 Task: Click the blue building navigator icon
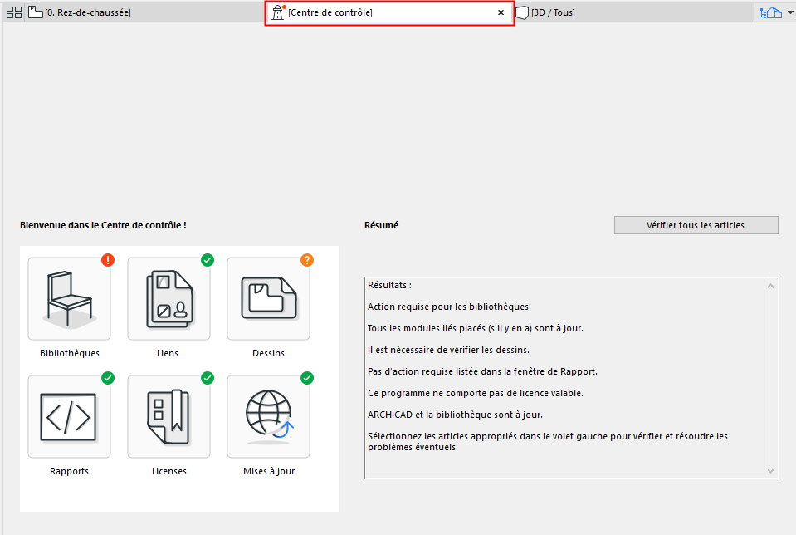(x=770, y=12)
